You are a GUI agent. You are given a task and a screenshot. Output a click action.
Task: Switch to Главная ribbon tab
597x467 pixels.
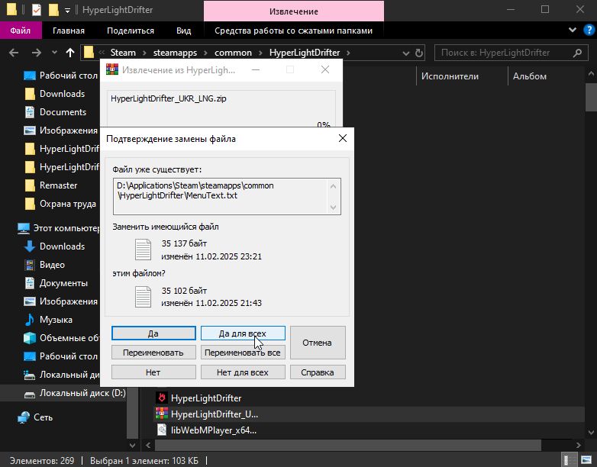pos(69,31)
